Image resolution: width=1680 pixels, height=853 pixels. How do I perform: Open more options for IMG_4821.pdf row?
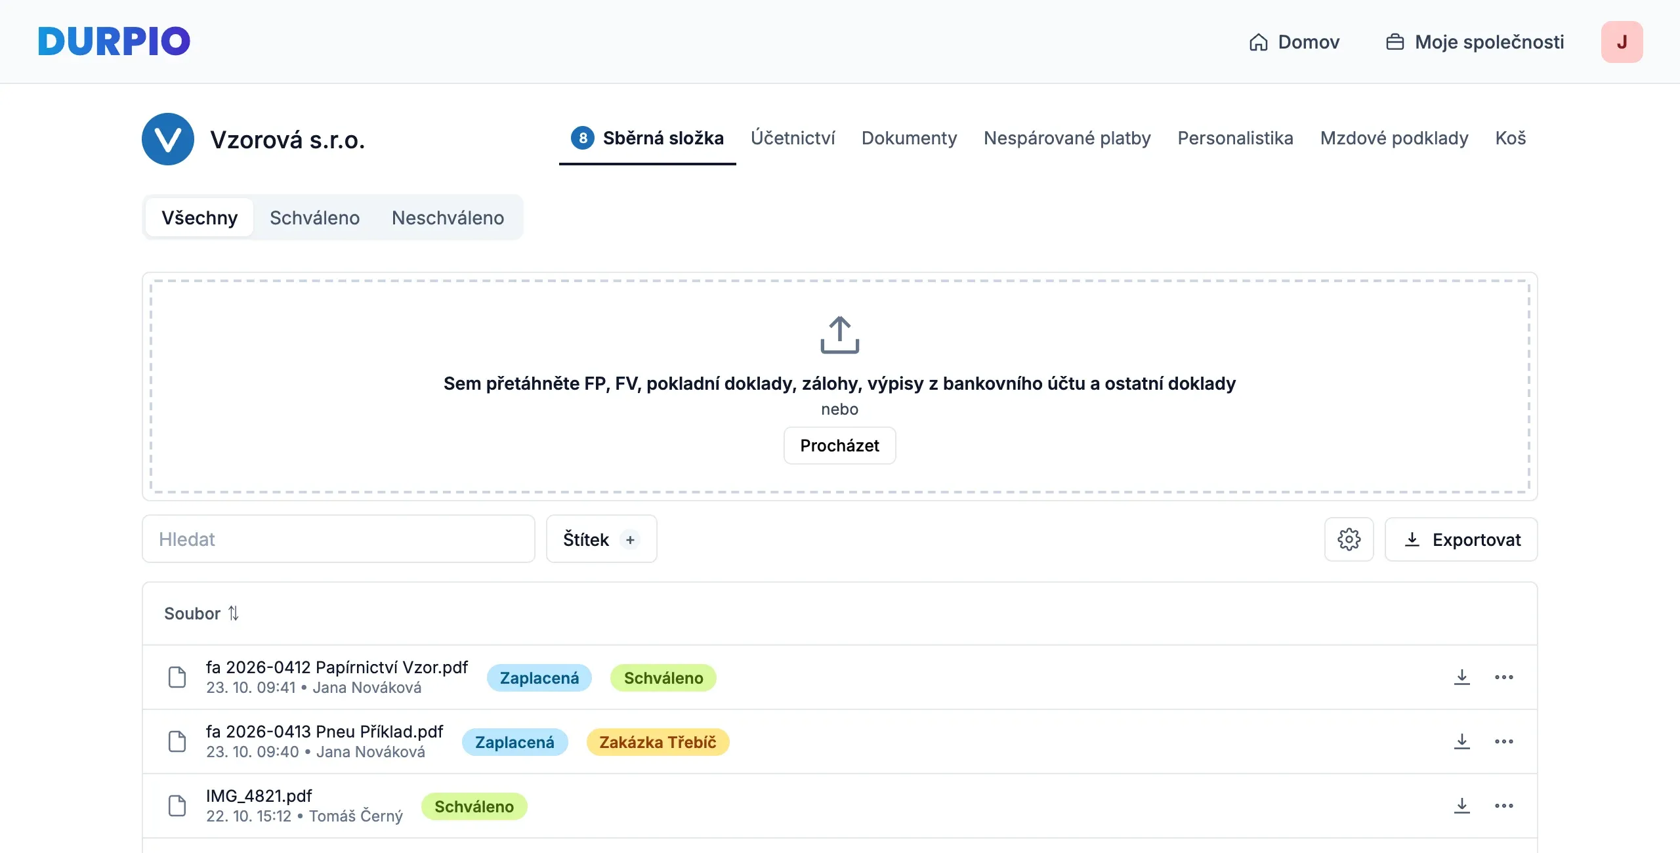click(1503, 806)
